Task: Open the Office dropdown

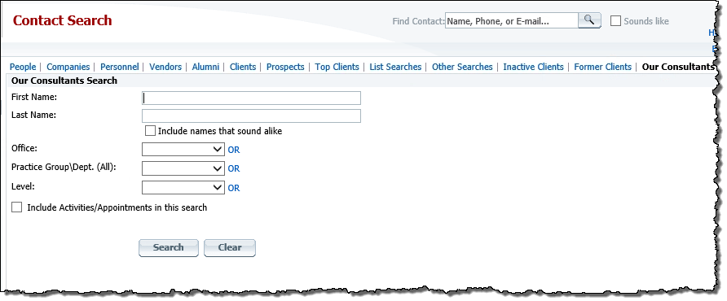Action: (183, 149)
